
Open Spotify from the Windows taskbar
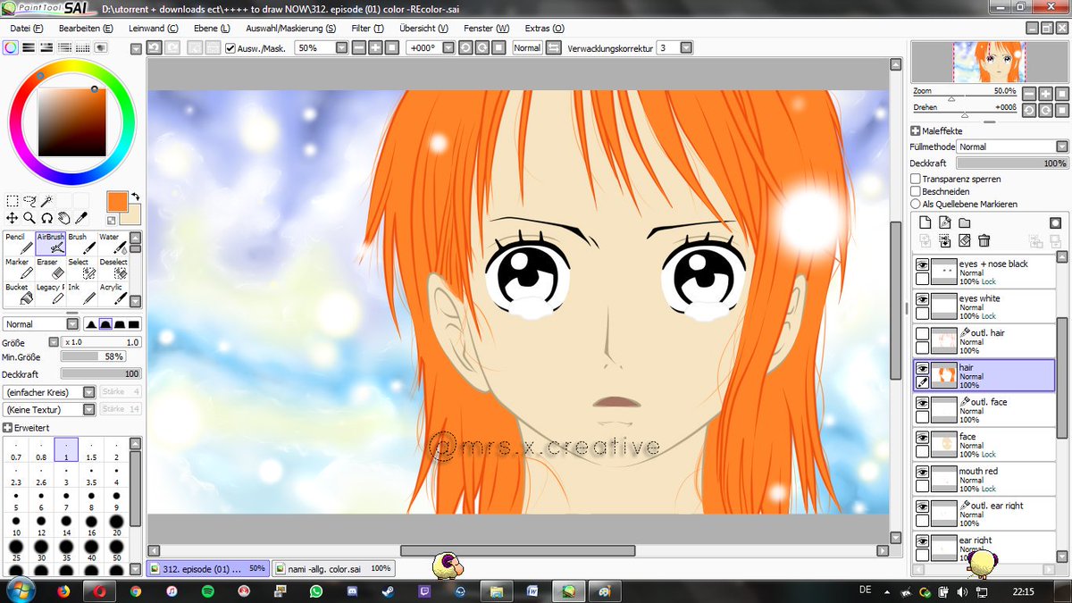pos(207,590)
